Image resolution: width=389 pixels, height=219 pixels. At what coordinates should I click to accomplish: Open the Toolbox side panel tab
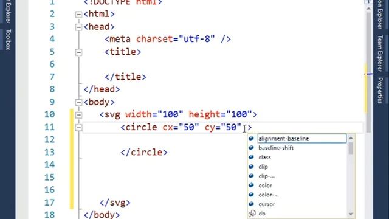click(8, 40)
